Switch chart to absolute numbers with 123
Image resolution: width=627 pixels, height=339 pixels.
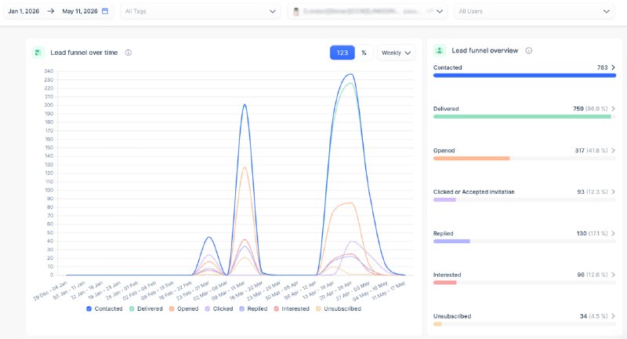point(342,53)
